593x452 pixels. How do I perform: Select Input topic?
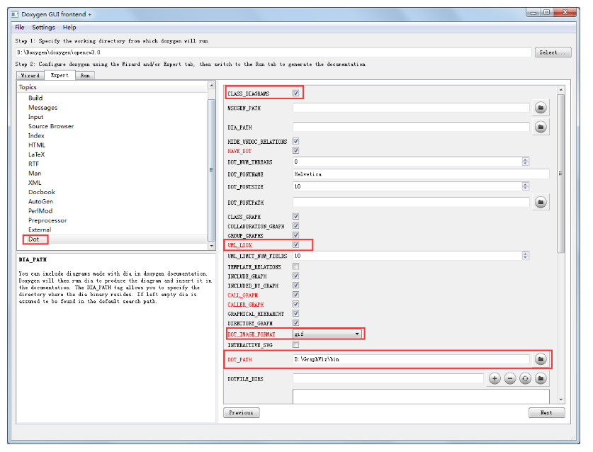tap(35, 117)
